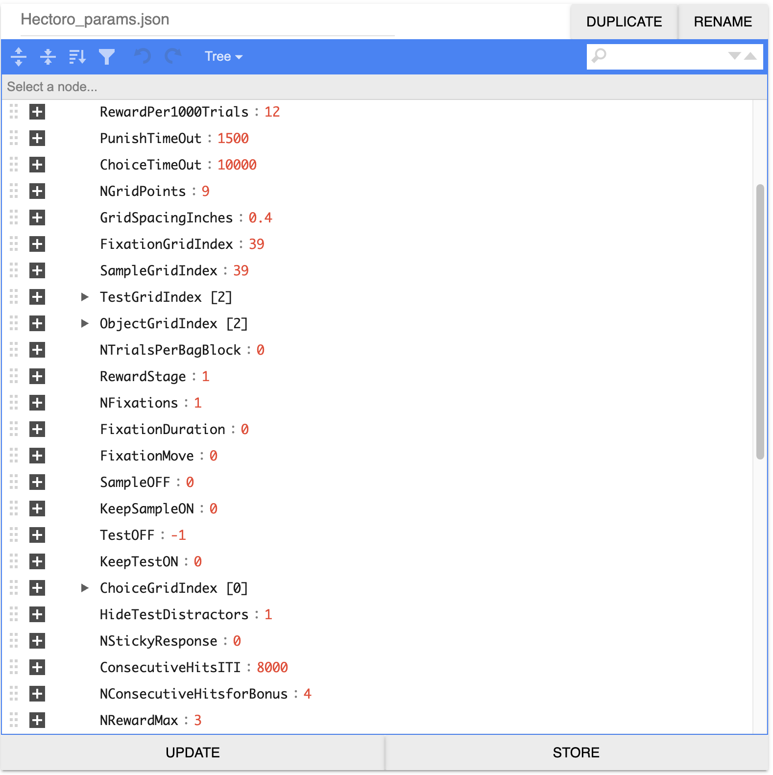Jump to previous search result arrow
Image resolution: width=773 pixels, height=775 pixels.
[x=750, y=56]
